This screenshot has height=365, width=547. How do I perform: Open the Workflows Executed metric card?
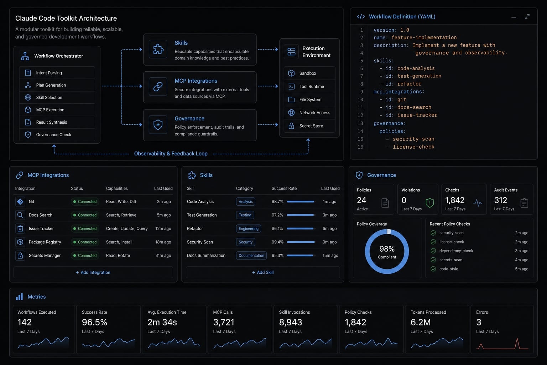[44, 329]
